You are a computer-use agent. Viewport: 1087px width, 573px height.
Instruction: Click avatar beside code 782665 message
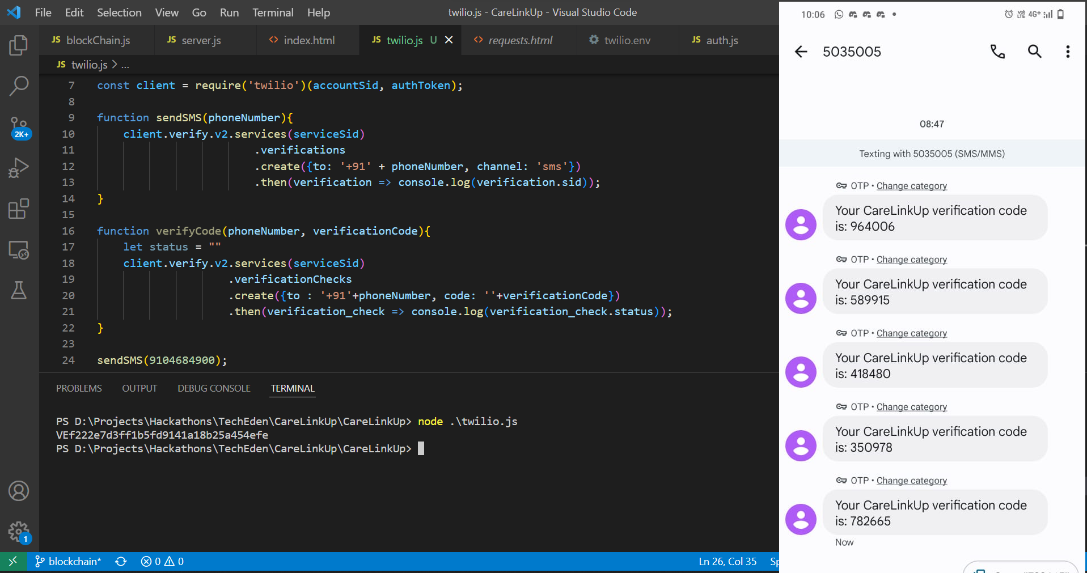(x=801, y=519)
